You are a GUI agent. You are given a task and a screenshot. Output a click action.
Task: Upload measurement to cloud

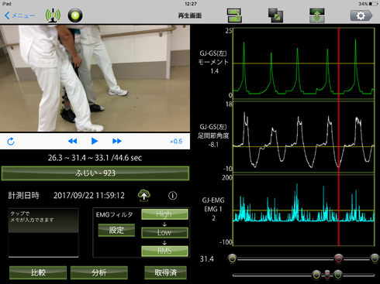click(x=144, y=195)
